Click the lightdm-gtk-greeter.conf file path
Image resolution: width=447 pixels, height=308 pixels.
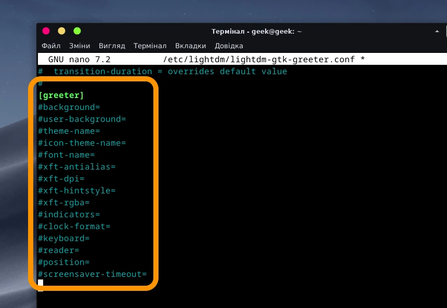[x=259, y=60]
